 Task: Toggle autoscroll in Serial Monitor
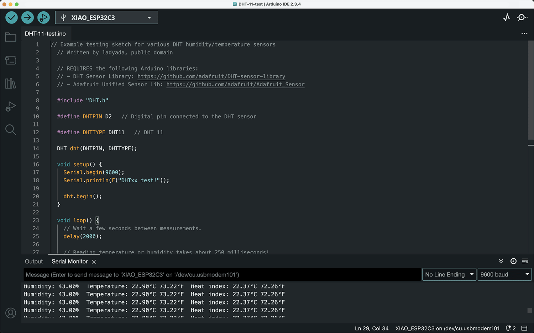501,261
